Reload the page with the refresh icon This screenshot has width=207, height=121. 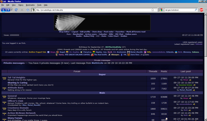click(16, 10)
